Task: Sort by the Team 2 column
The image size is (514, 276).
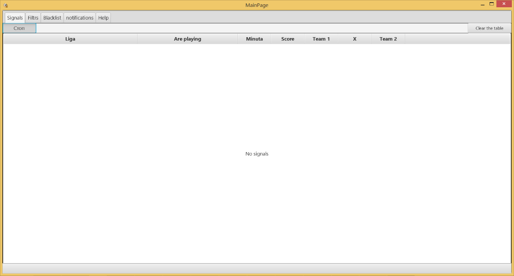Action: [x=388, y=39]
